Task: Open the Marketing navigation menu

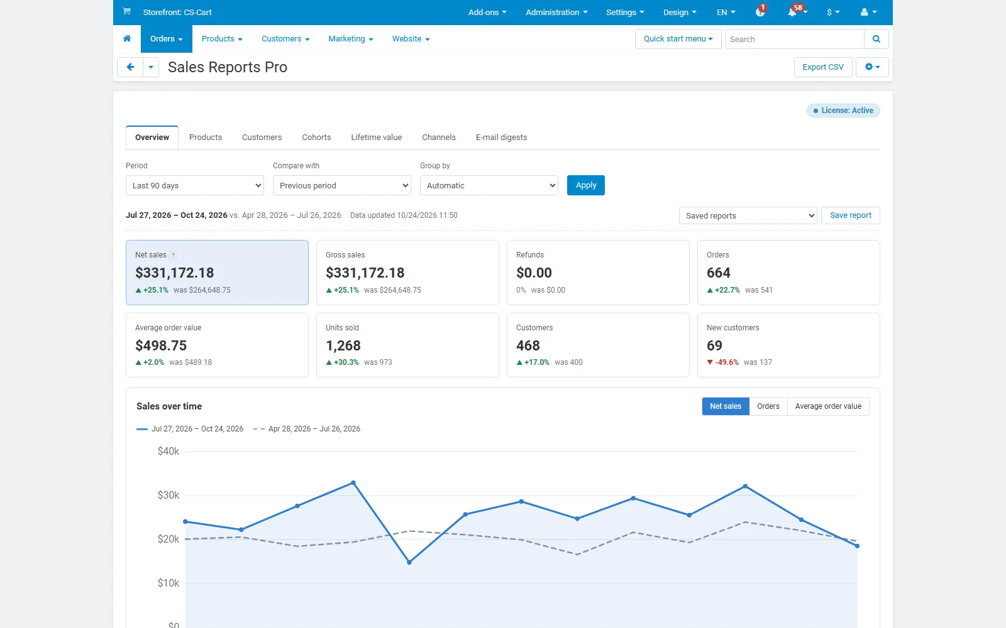Action: [x=351, y=39]
